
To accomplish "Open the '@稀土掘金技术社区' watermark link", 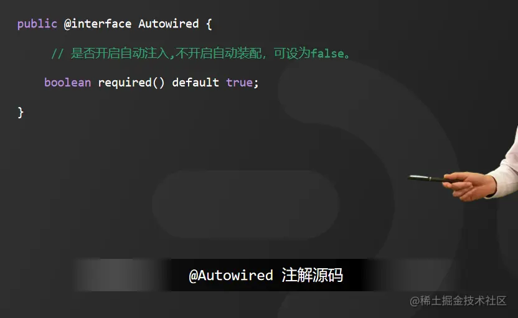I will tap(458, 301).
